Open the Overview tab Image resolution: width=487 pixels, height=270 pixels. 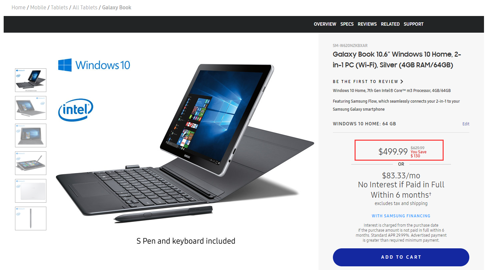point(325,24)
